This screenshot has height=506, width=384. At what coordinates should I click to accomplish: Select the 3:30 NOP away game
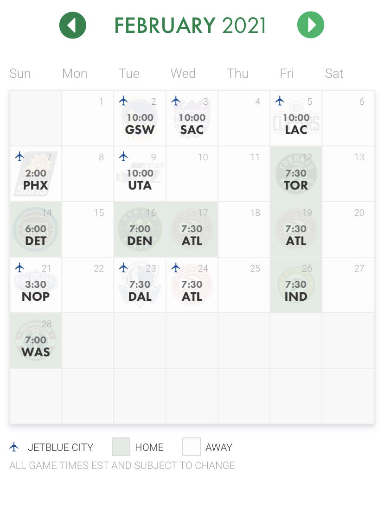tap(36, 285)
